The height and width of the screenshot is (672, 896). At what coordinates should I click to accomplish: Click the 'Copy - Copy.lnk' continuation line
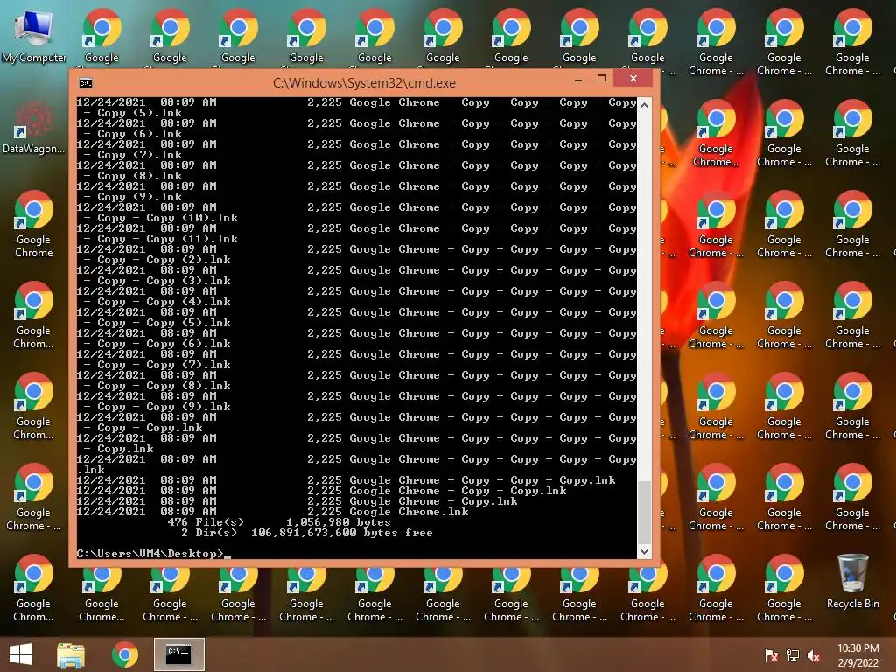point(143,428)
